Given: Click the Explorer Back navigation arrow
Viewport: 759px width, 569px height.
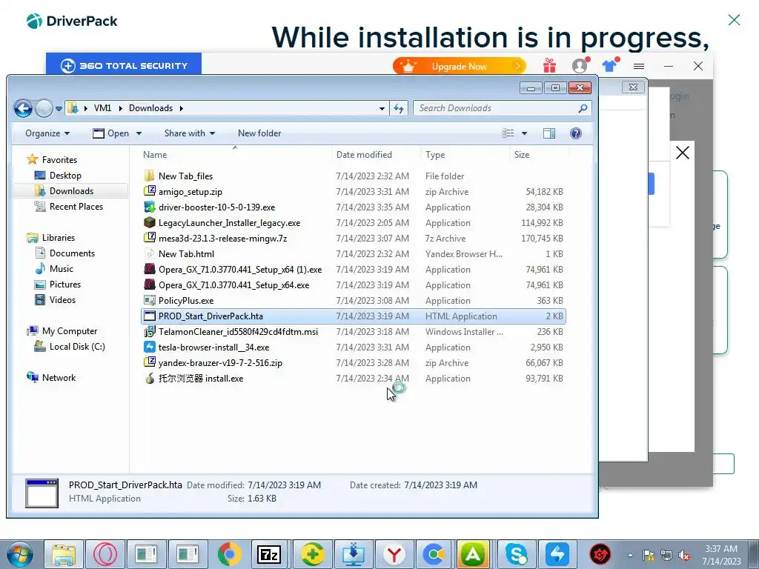Looking at the screenshot, I should coord(23,108).
